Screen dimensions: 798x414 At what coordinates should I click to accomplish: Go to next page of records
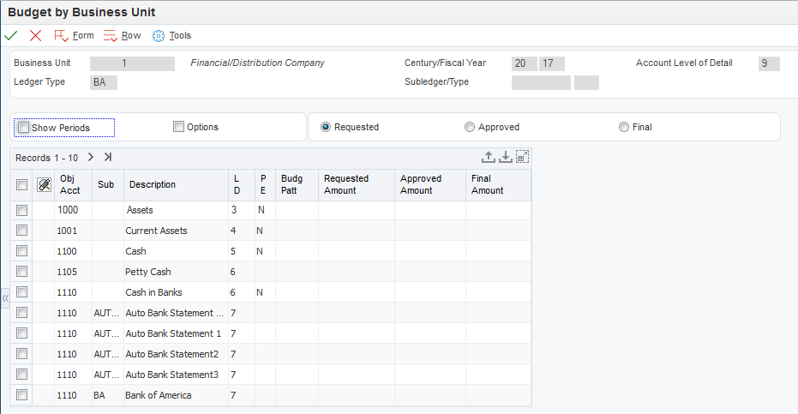coord(90,157)
